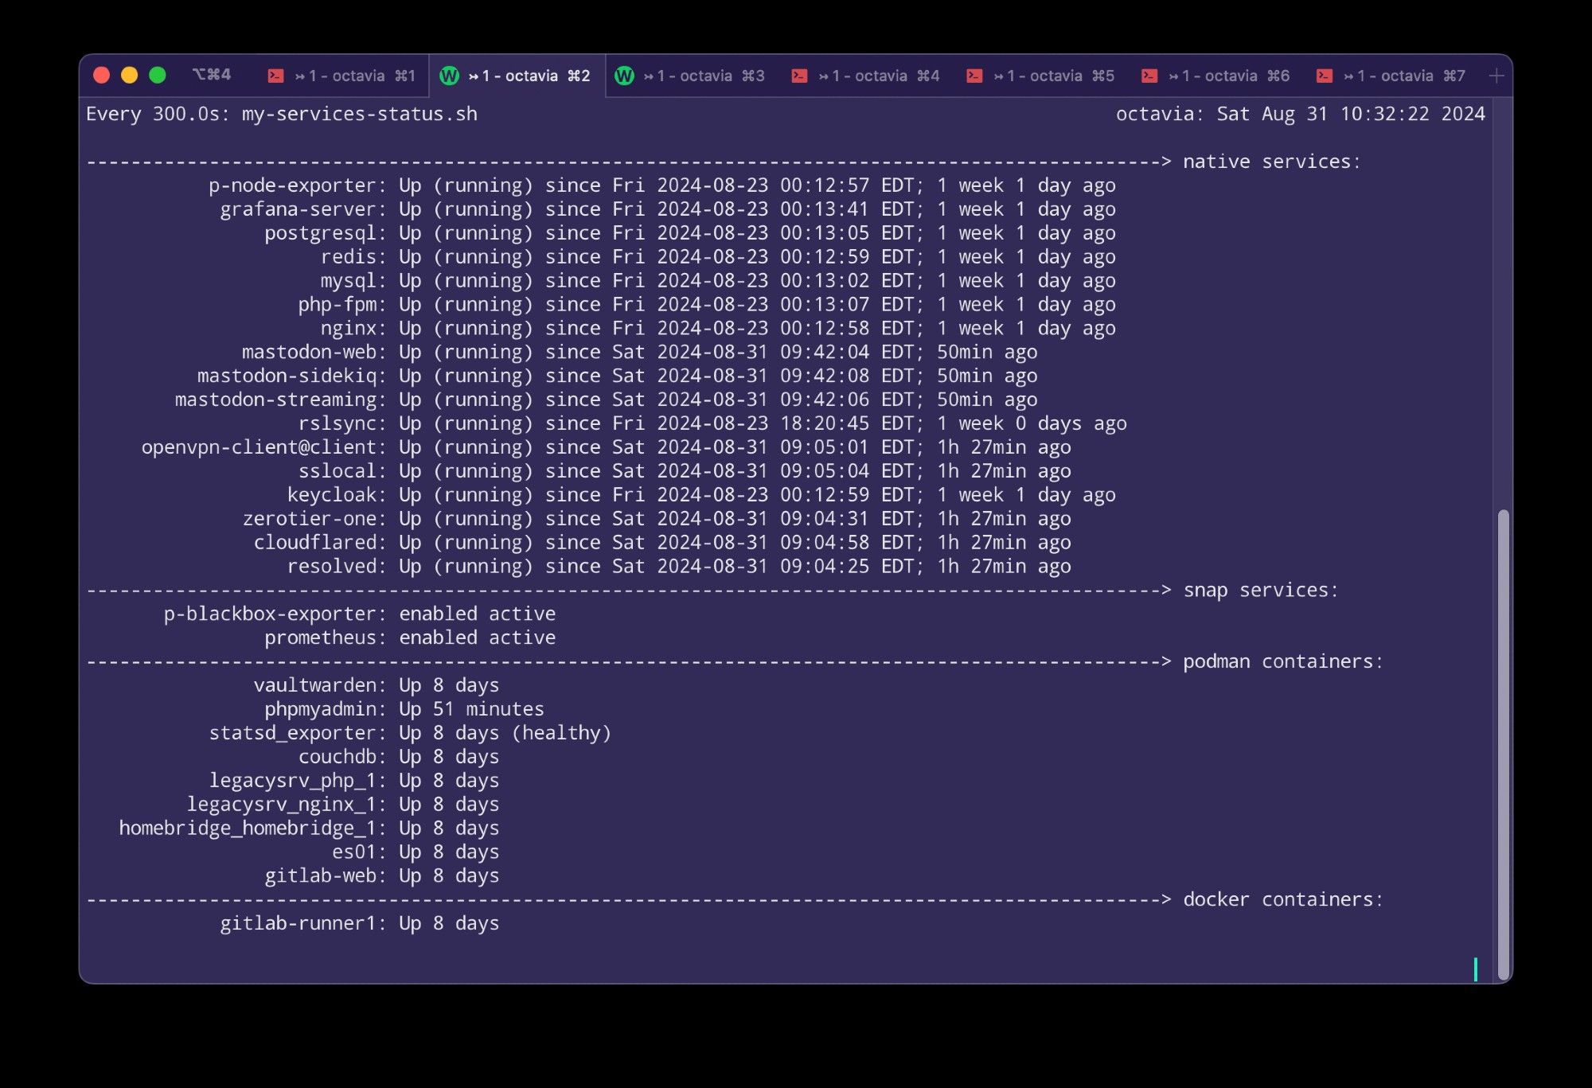Click '1 week 0 days ago' on rslsync row
The height and width of the screenshot is (1088, 1592).
point(1032,423)
